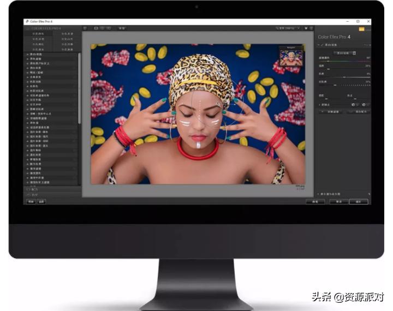Click the Brush button at bottom right
Viewport: 393px width, 311px height.
pos(315,202)
